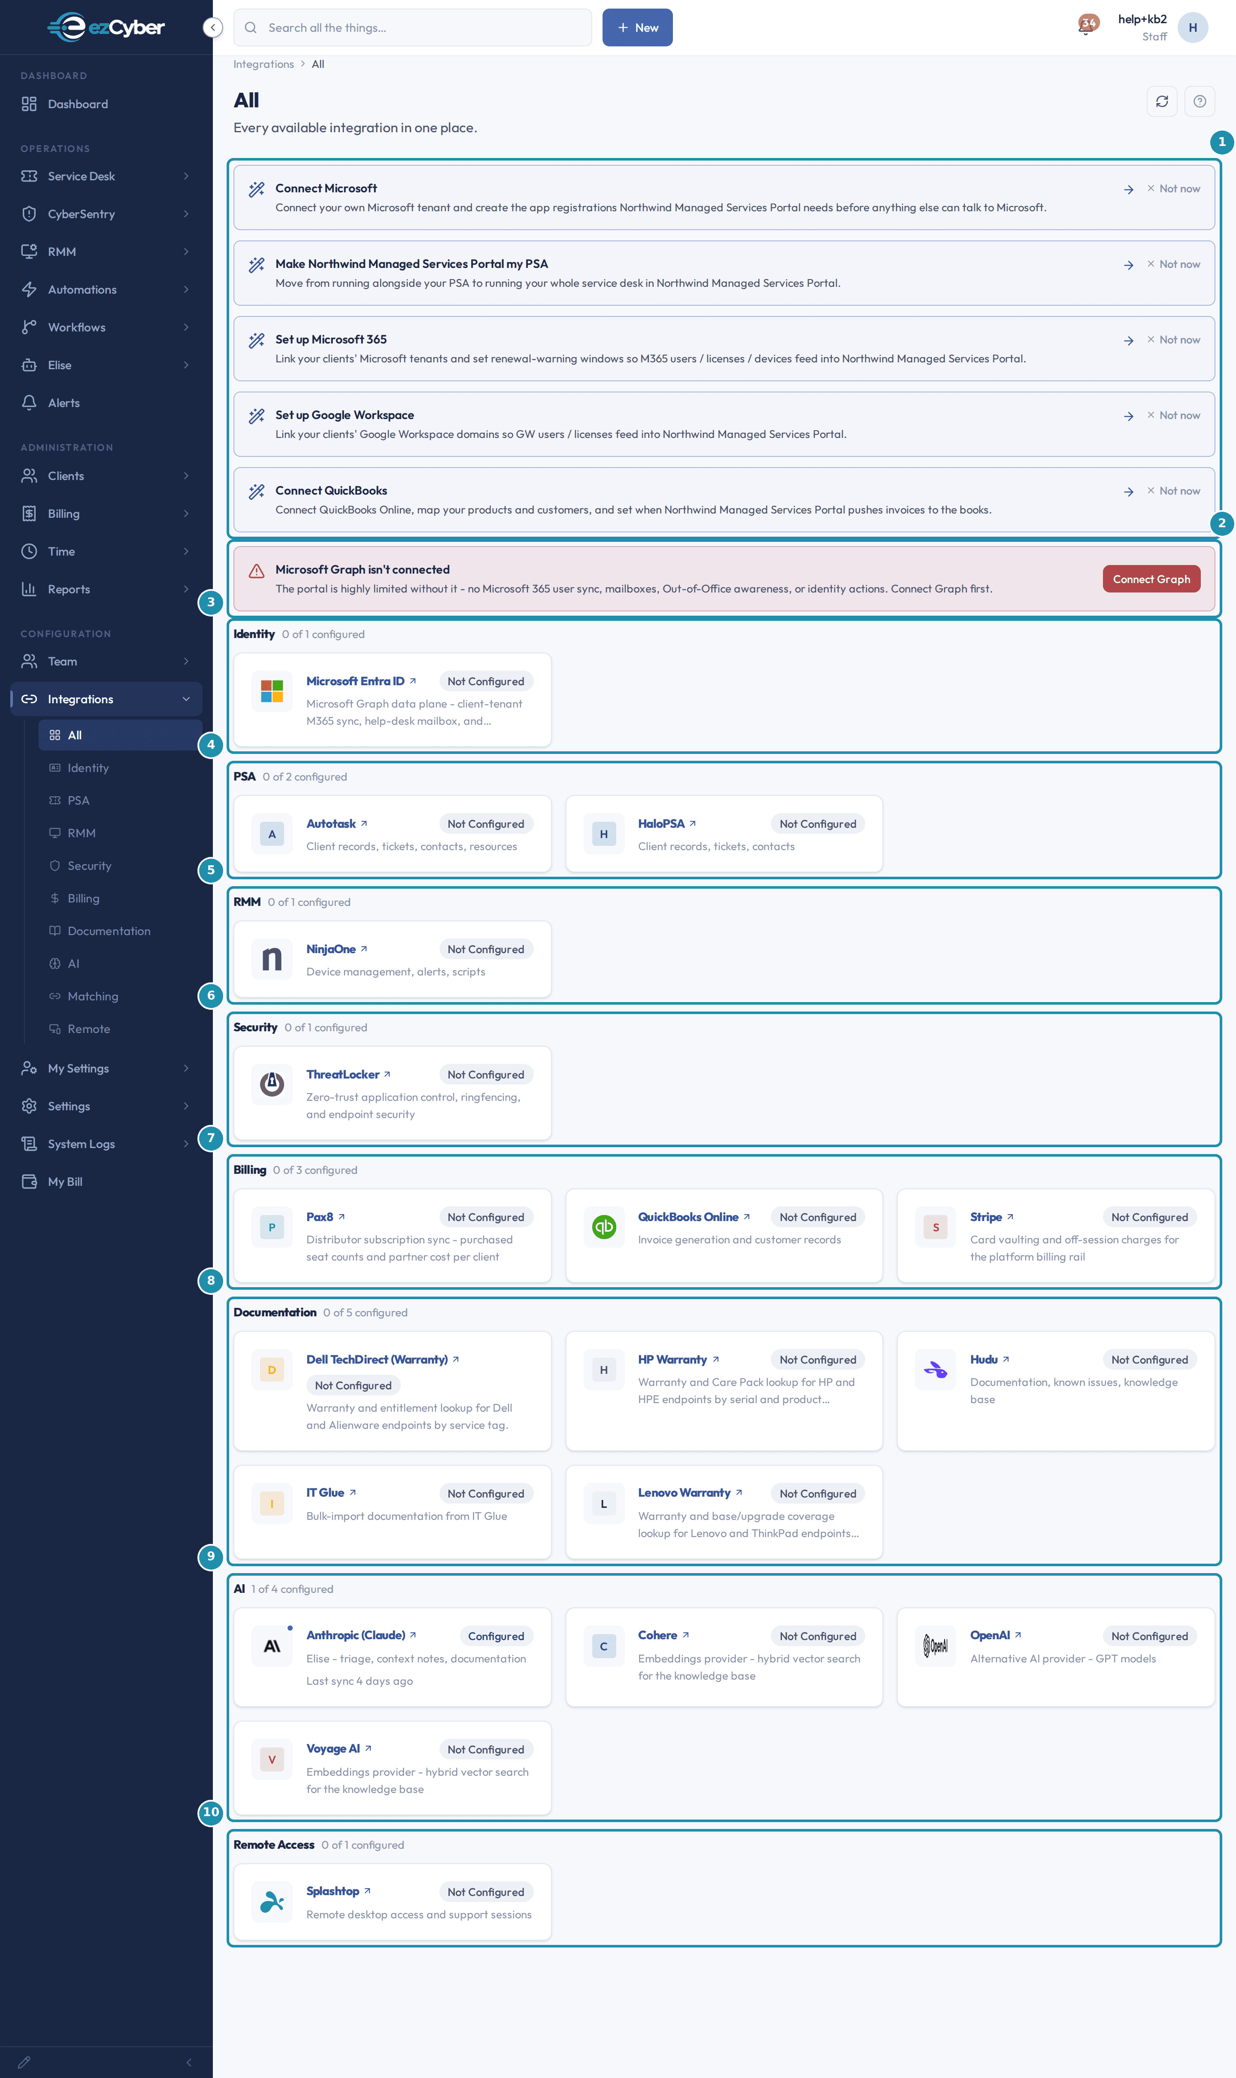Open the My Bill page
The width and height of the screenshot is (1236, 2078).
[106, 1182]
